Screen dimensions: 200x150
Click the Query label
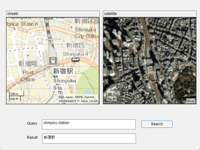click(x=32, y=123)
